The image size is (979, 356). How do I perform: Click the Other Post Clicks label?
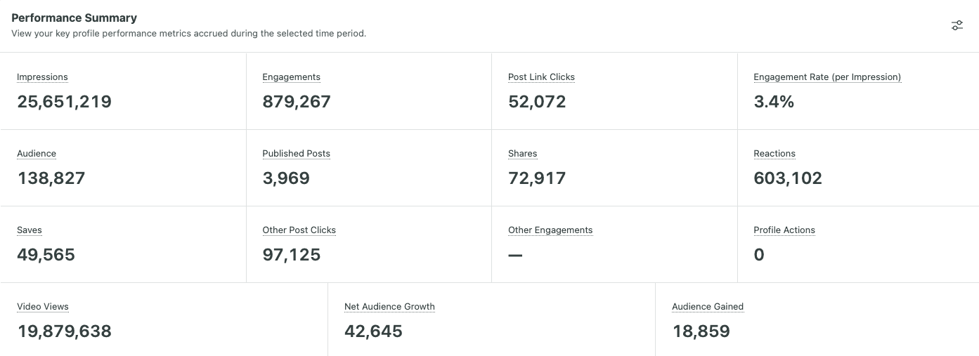(299, 230)
